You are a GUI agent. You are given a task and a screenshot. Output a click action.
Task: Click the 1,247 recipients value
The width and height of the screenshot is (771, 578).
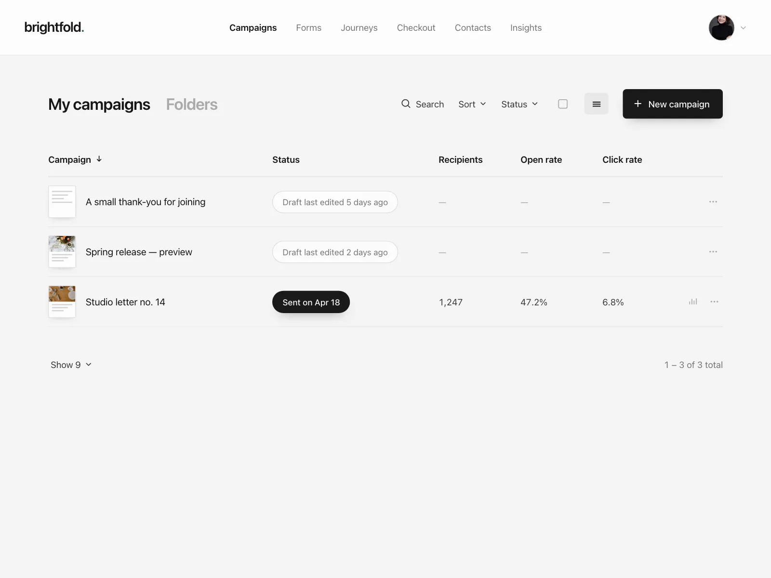tap(451, 302)
